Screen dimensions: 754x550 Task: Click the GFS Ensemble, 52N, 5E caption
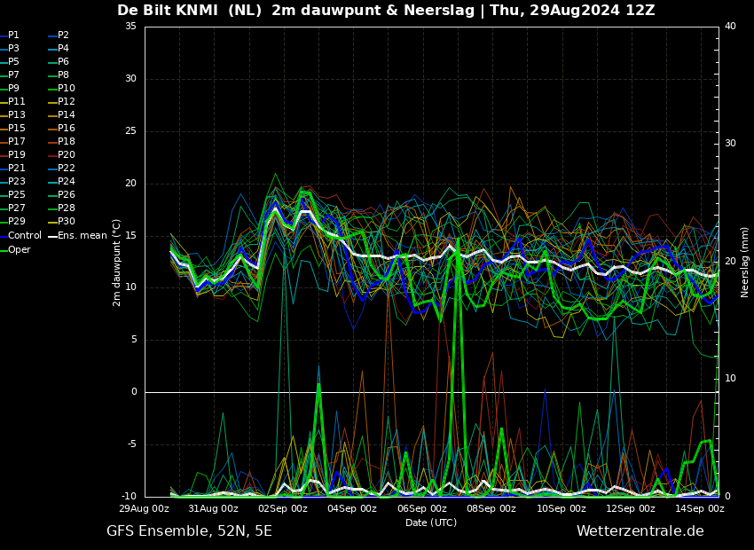189,531
